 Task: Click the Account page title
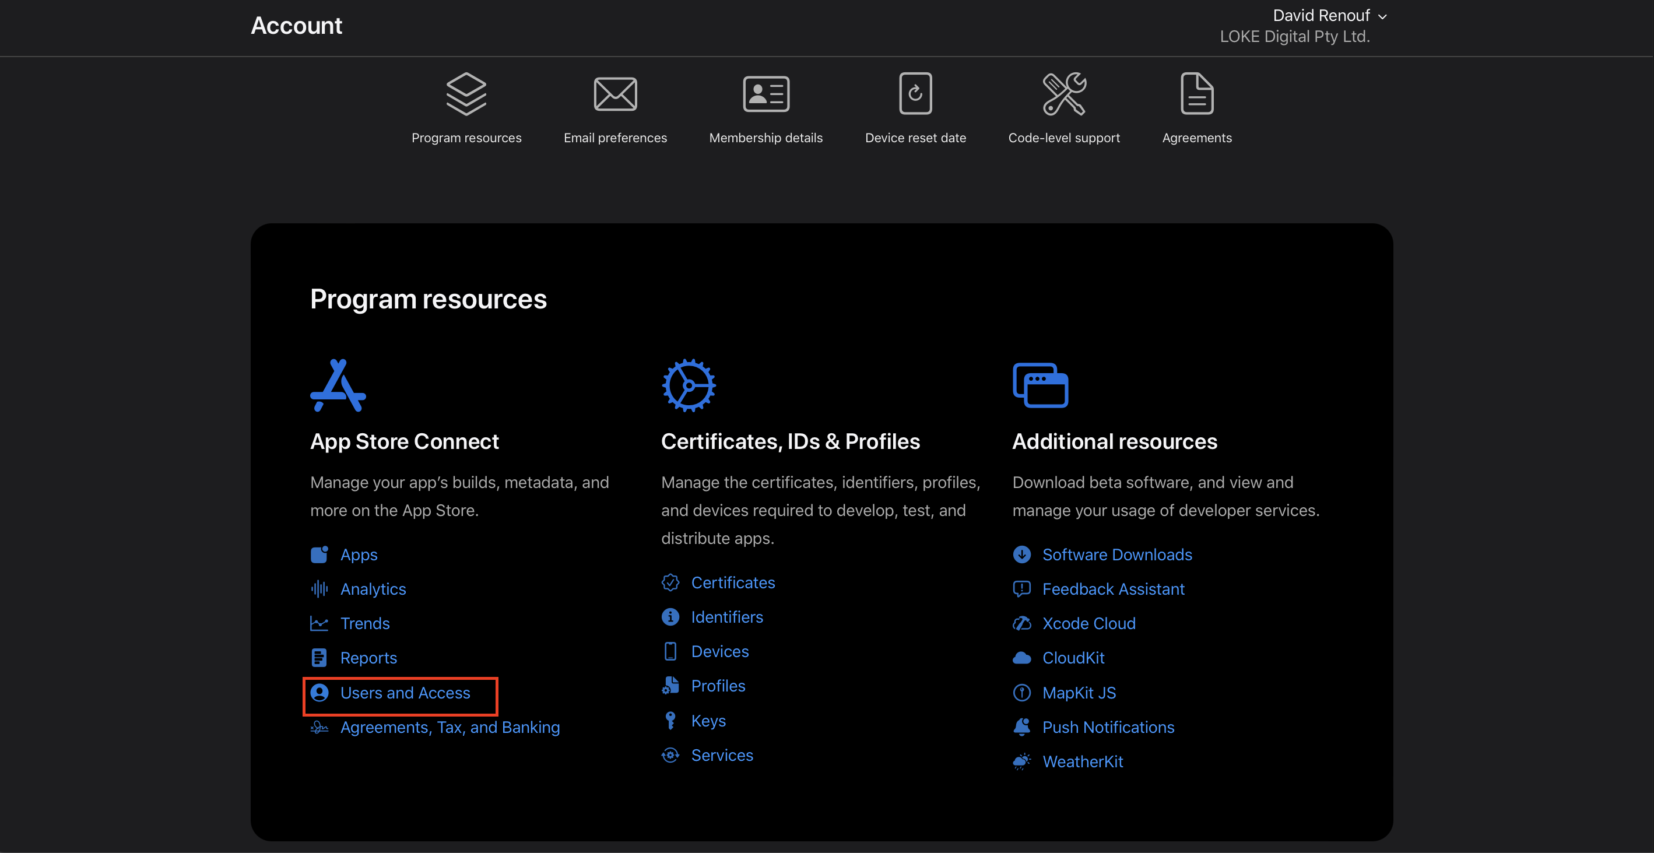point(296,26)
